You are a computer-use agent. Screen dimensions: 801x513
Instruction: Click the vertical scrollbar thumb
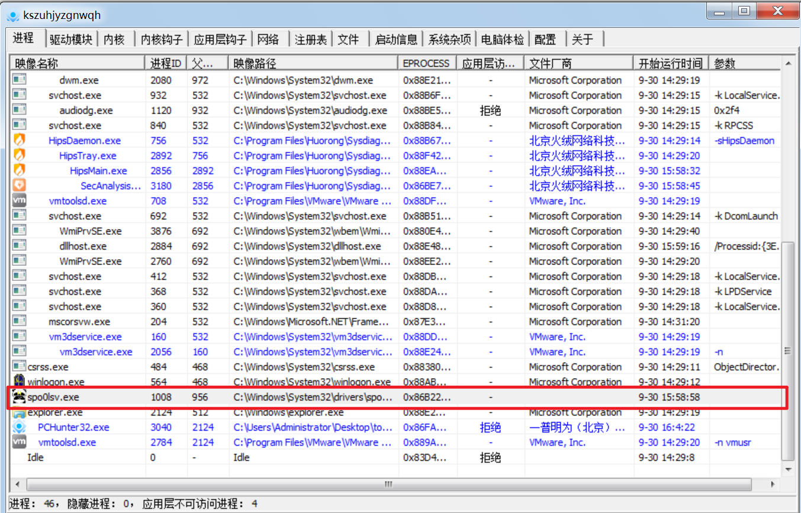[787, 350]
